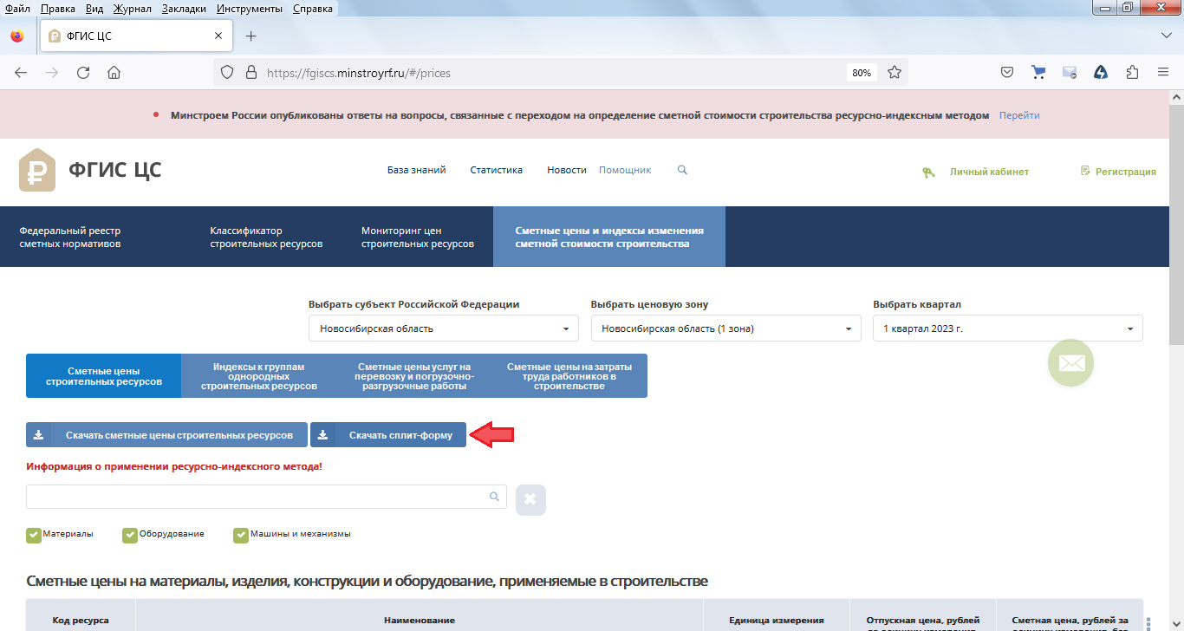Clear search with the X button
Viewport: 1184px width, 631px height.
click(530, 500)
